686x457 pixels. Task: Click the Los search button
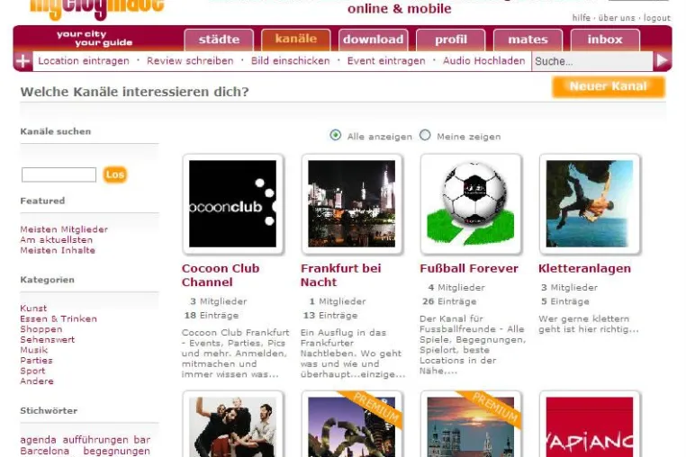tap(115, 175)
